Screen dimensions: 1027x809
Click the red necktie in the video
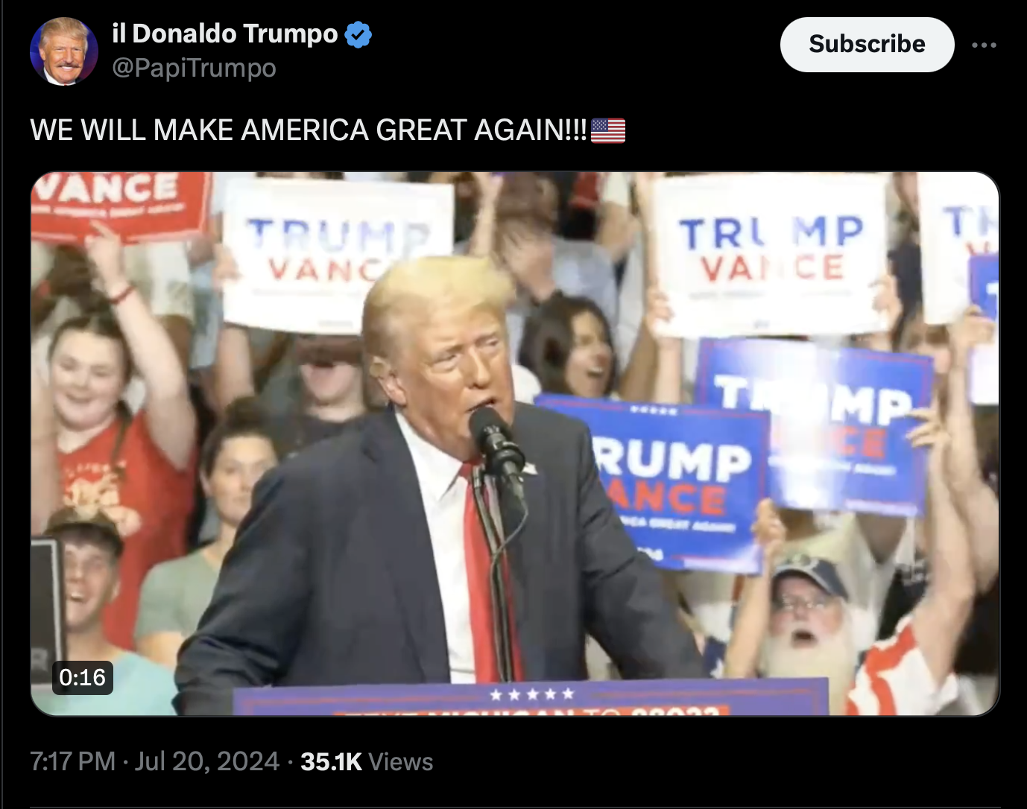pos(483,574)
